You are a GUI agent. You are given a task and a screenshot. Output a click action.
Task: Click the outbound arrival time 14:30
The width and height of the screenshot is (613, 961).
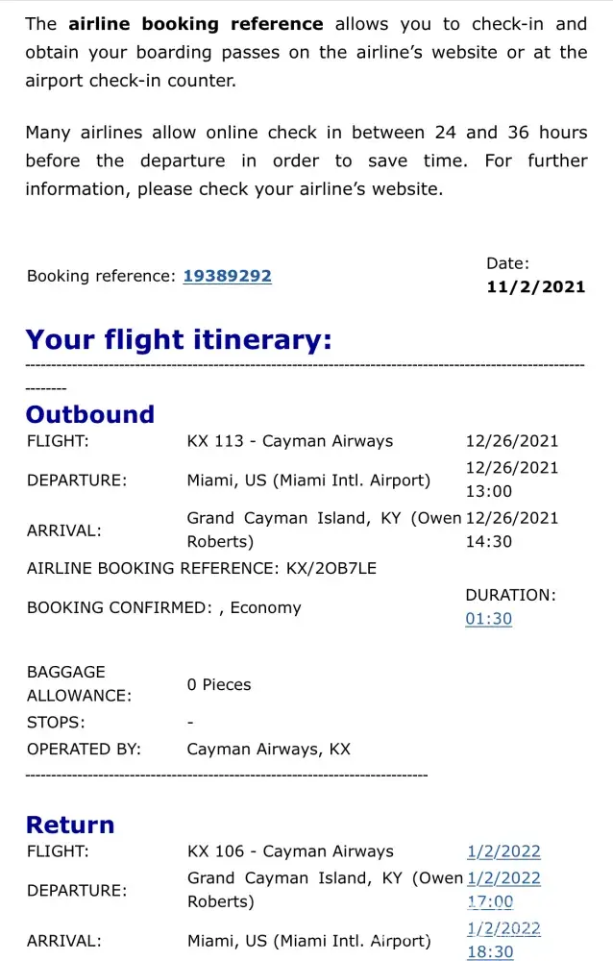489,541
